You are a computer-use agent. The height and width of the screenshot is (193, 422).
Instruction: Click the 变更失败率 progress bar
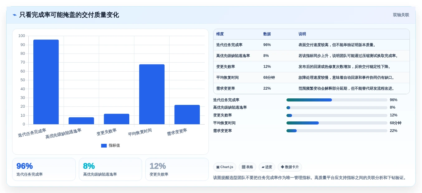pyautogui.click(x=337, y=115)
